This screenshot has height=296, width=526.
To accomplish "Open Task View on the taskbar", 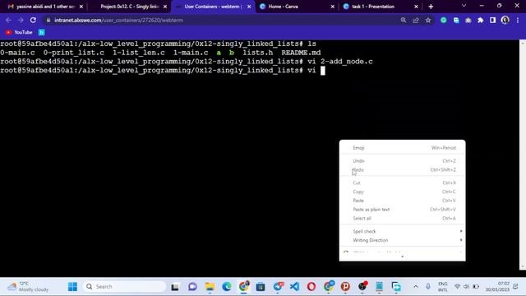I will click(175, 287).
